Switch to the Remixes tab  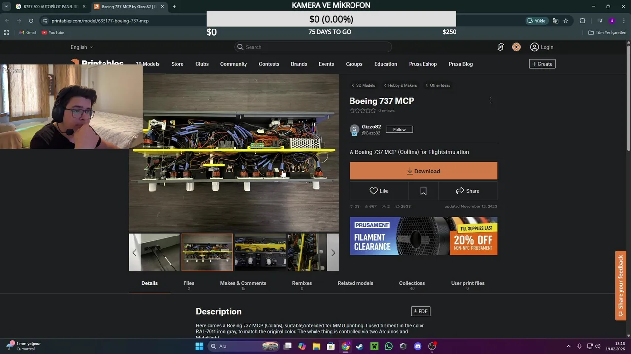tap(302, 284)
